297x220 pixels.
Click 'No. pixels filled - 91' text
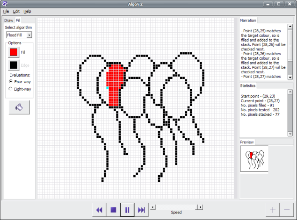257,105
